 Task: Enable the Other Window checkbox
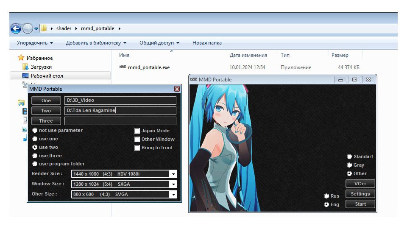click(137, 140)
